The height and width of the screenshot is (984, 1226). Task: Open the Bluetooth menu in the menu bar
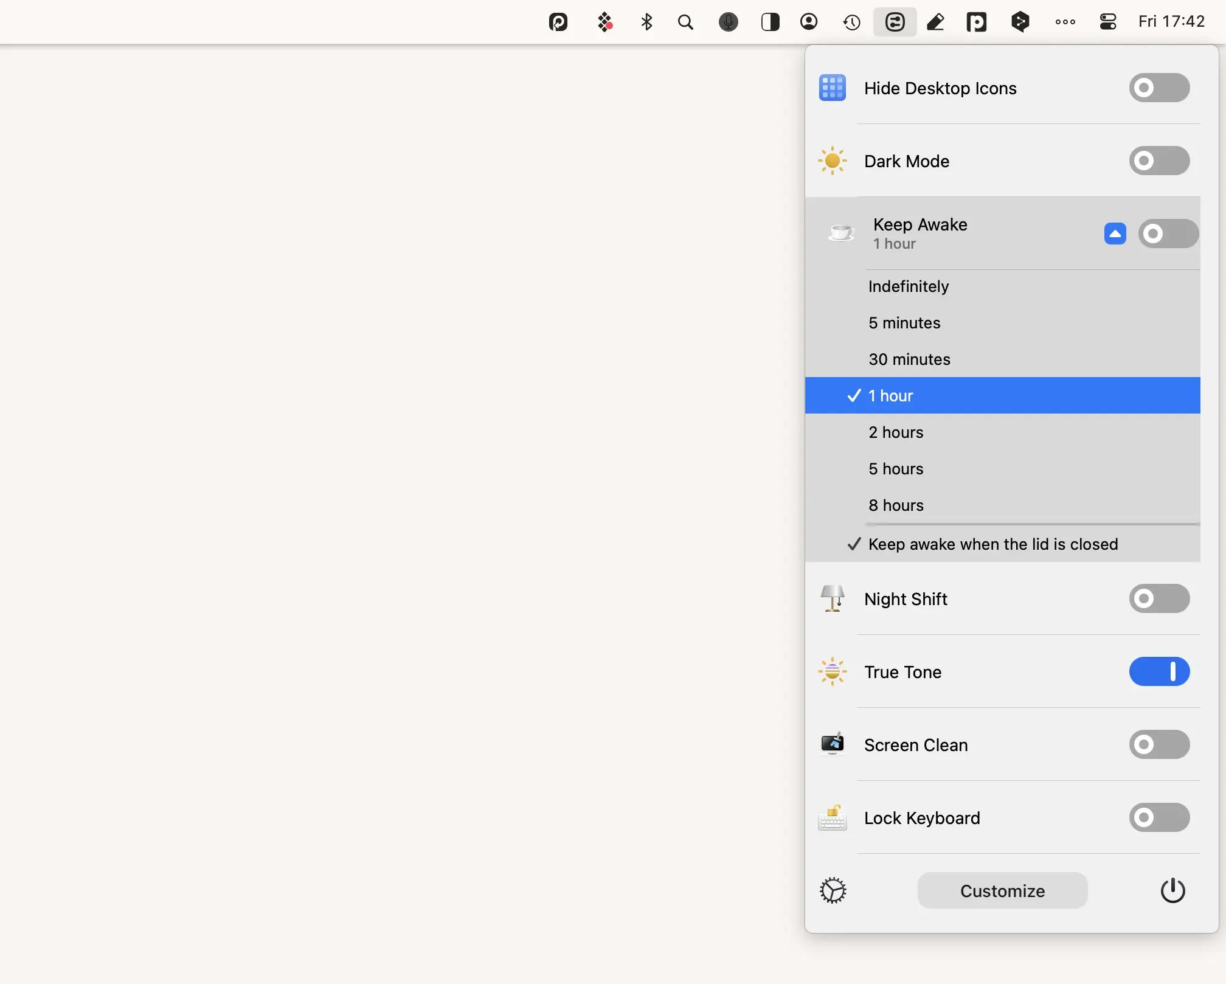(646, 22)
